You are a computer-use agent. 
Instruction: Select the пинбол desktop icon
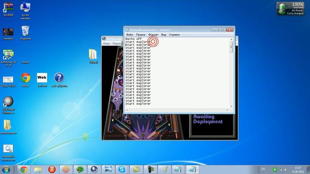click(x=8, y=34)
